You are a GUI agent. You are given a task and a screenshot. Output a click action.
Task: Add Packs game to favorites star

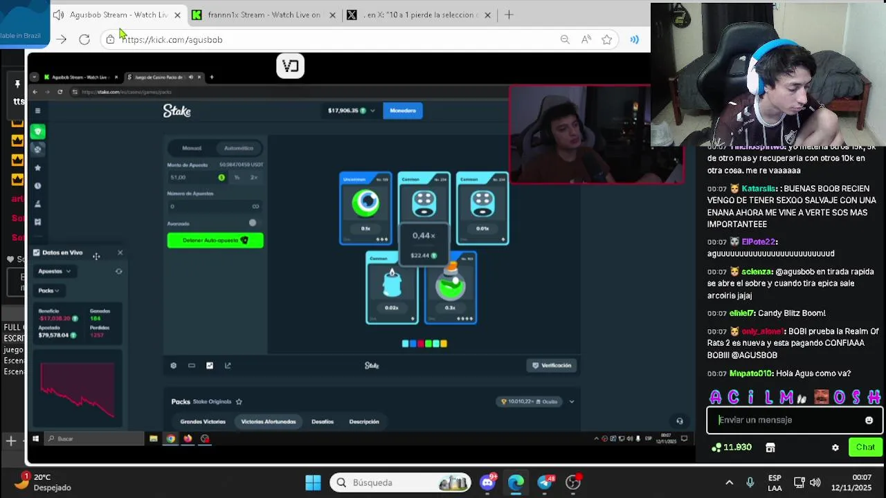pos(239,401)
